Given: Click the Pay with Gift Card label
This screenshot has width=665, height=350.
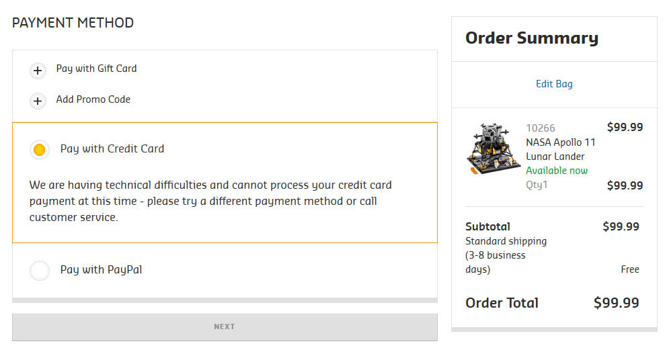Looking at the screenshot, I should point(96,69).
